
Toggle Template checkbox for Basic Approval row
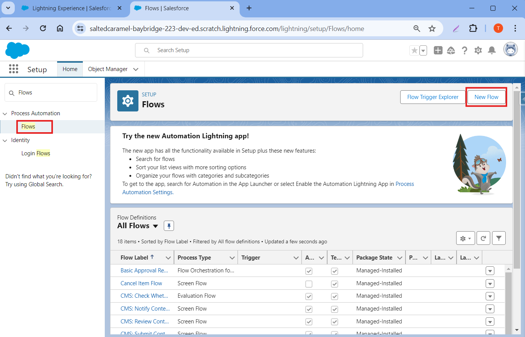[x=334, y=271]
